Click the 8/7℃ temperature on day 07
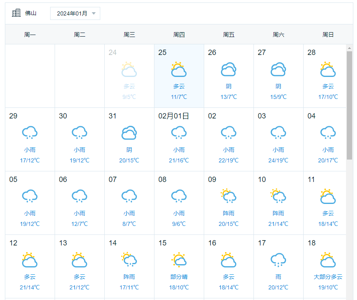Viewport: 357px width, 300px height. tap(129, 224)
